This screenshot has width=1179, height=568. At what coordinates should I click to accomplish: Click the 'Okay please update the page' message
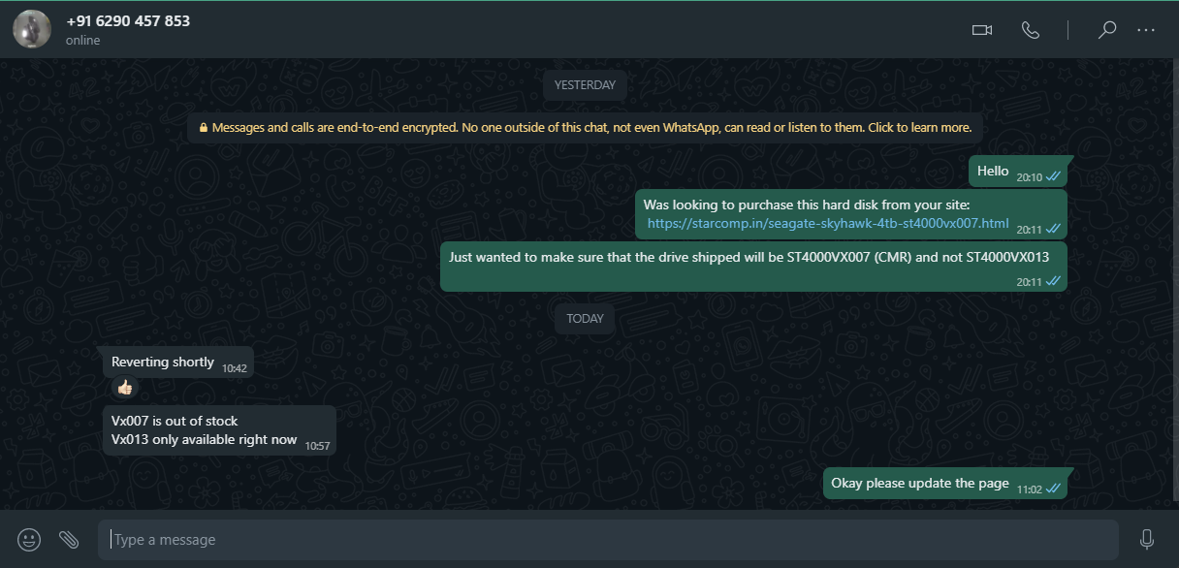coord(945,484)
